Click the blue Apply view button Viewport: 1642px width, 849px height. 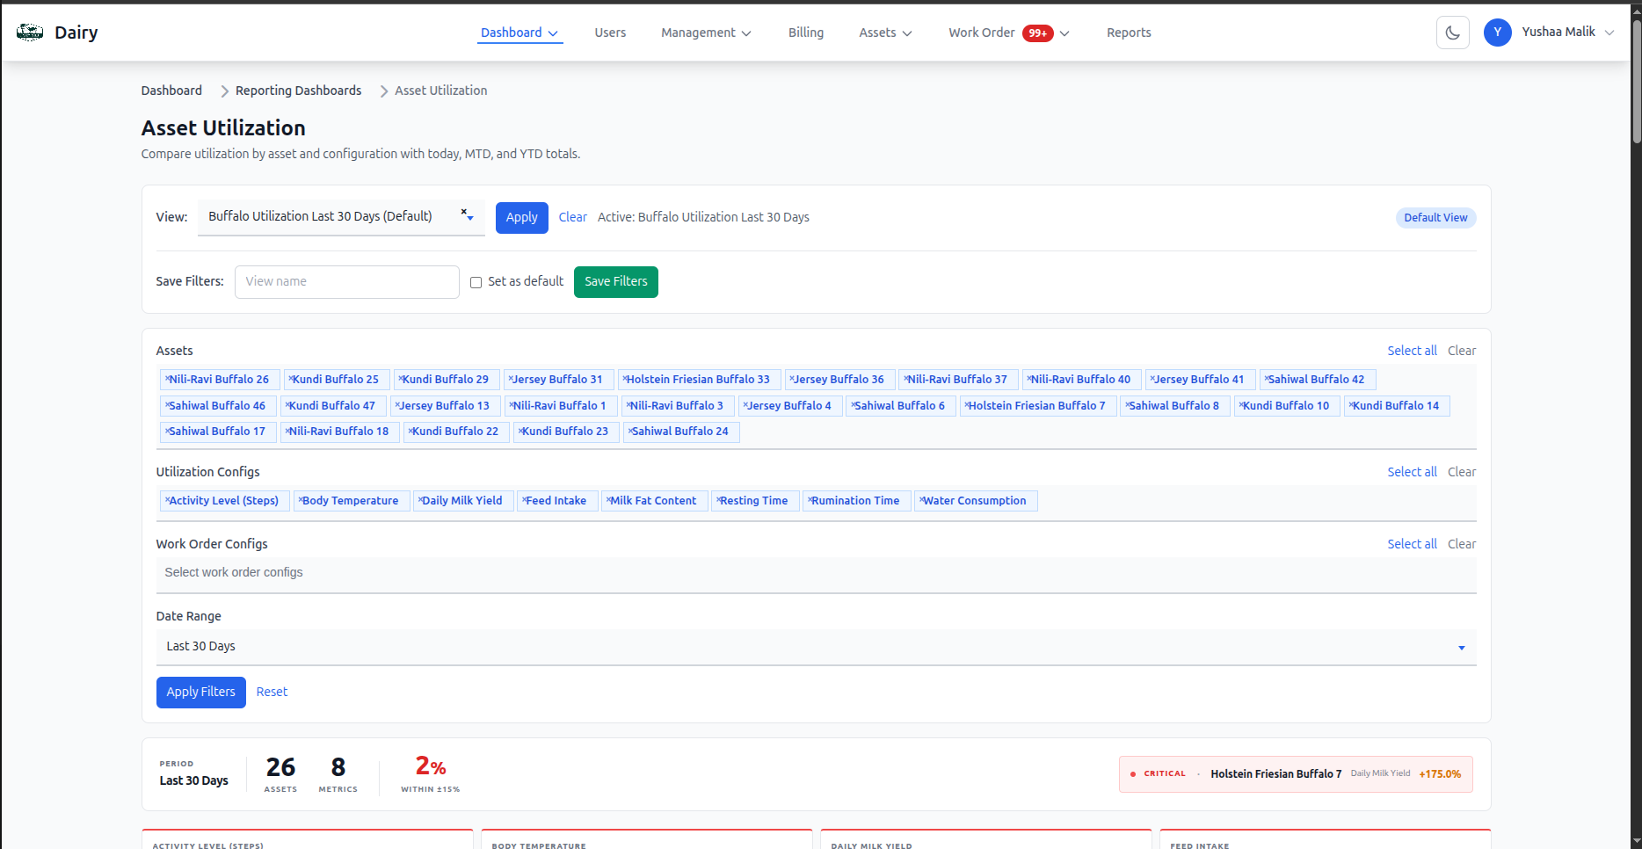pyautogui.click(x=521, y=217)
